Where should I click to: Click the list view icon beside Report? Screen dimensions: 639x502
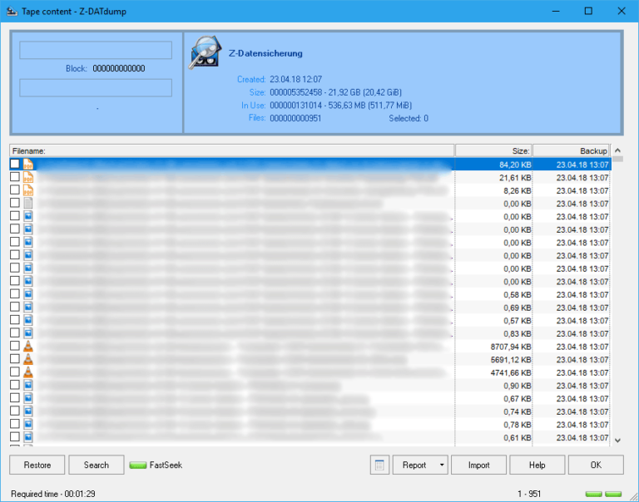pyautogui.click(x=379, y=465)
